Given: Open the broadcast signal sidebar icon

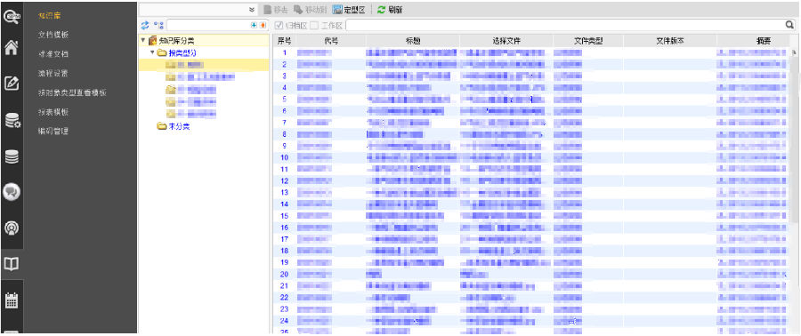Looking at the screenshot, I should coord(12,228).
